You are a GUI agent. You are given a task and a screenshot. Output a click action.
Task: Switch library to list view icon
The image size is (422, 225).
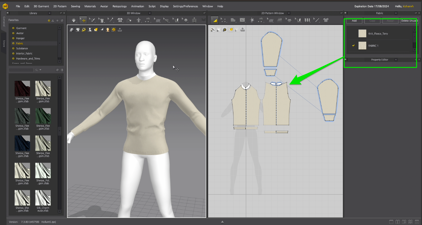click(62, 70)
